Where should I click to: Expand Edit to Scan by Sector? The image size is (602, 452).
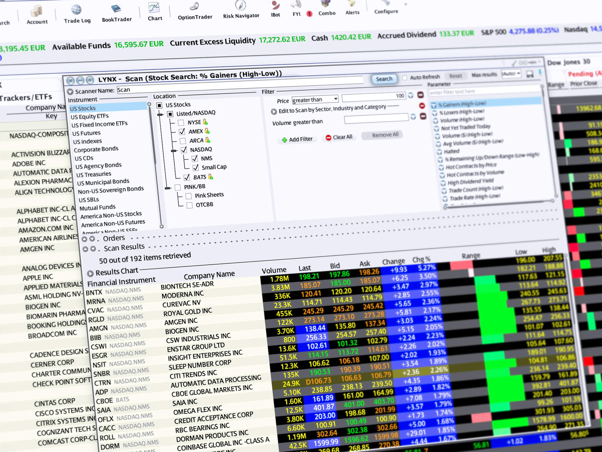click(274, 111)
